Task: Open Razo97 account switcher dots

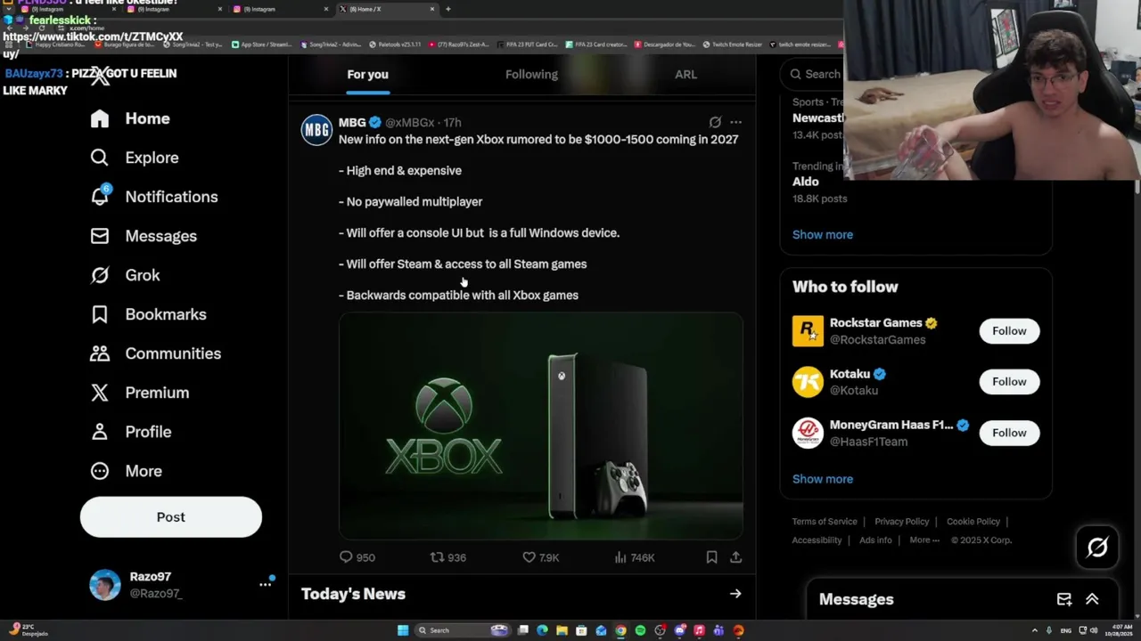Action: click(x=265, y=584)
